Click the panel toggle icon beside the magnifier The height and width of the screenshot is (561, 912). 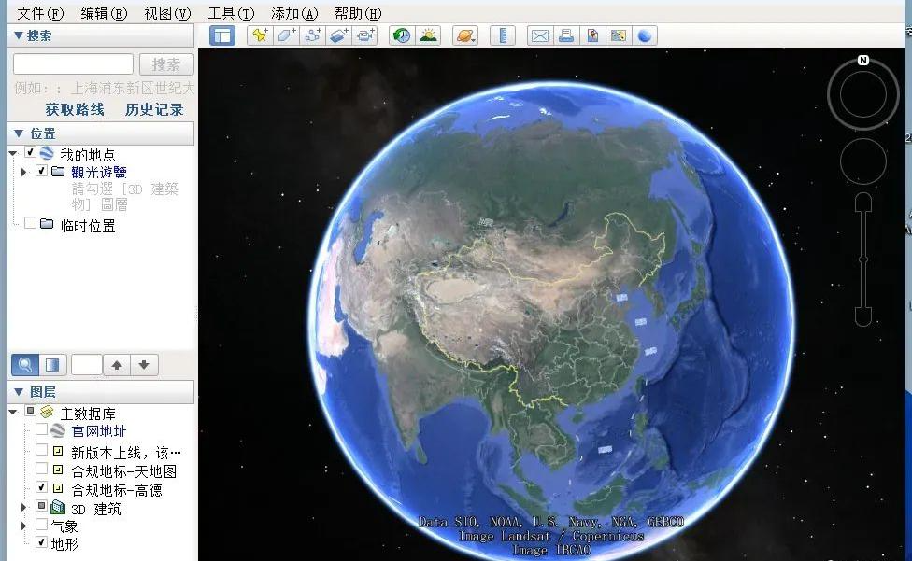[x=52, y=365]
